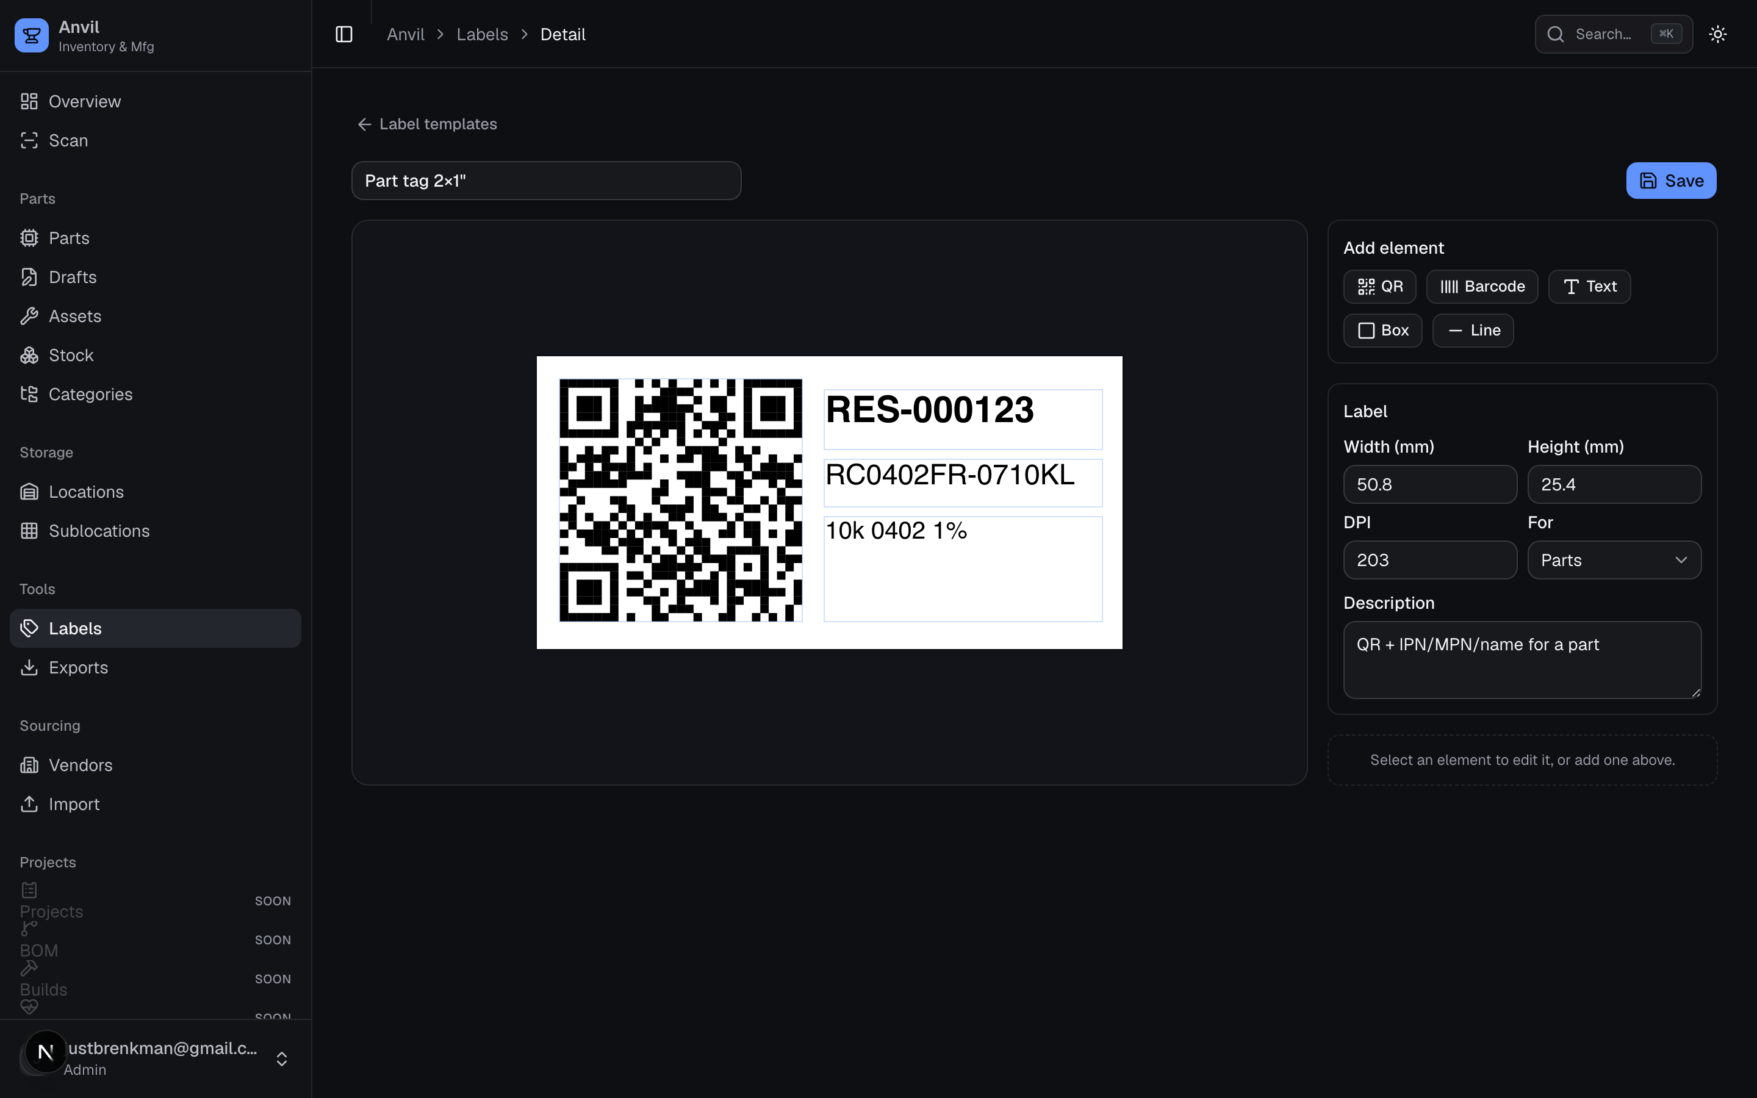The width and height of the screenshot is (1757, 1098).
Task: Add a QR element
Action: pos(1379,287)
